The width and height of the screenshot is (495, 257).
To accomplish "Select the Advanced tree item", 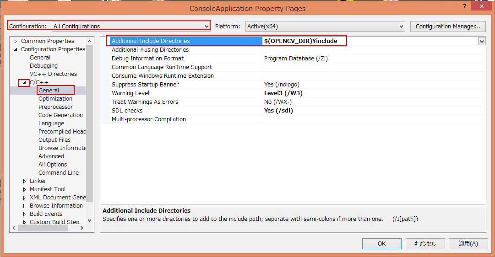I will coord(51,156).
